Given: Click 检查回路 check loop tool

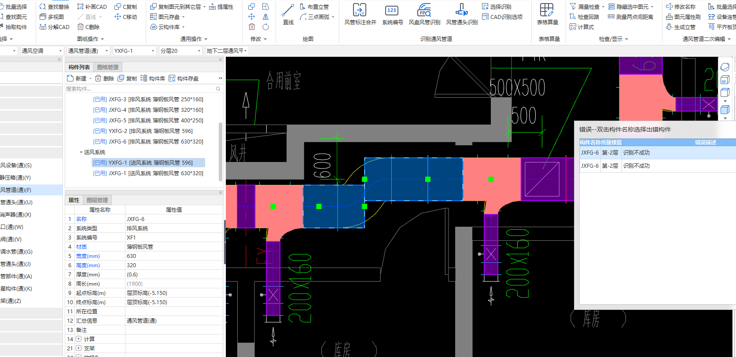Looking at the screenshot, I should [x=585, y=17].
